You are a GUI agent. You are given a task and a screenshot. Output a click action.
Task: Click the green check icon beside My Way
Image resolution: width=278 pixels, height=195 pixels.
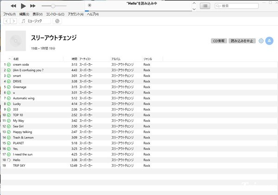point(9,121)
